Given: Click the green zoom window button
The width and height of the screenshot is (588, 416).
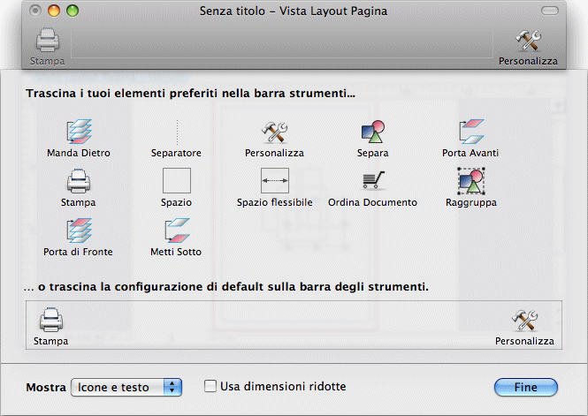Looking at the screenshot, I should 73,11.
